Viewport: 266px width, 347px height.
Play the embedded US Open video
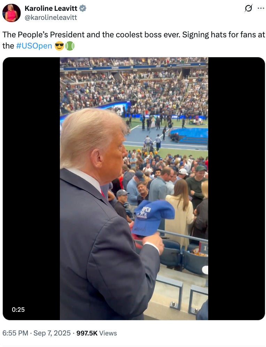134,189
